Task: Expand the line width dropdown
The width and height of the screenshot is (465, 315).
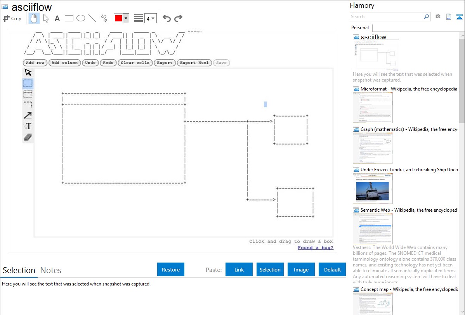Action: [x=151, y=18]
